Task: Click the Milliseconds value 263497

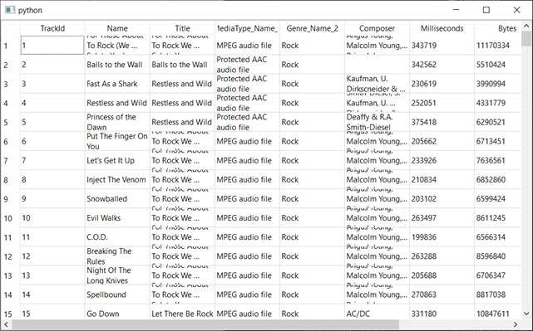Action: tap(442, 217)
